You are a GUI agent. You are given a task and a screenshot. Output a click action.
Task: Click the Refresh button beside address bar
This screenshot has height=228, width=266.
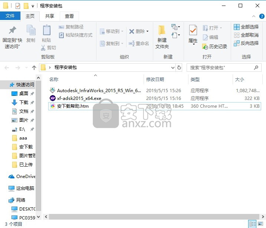[x=179, y=68]
